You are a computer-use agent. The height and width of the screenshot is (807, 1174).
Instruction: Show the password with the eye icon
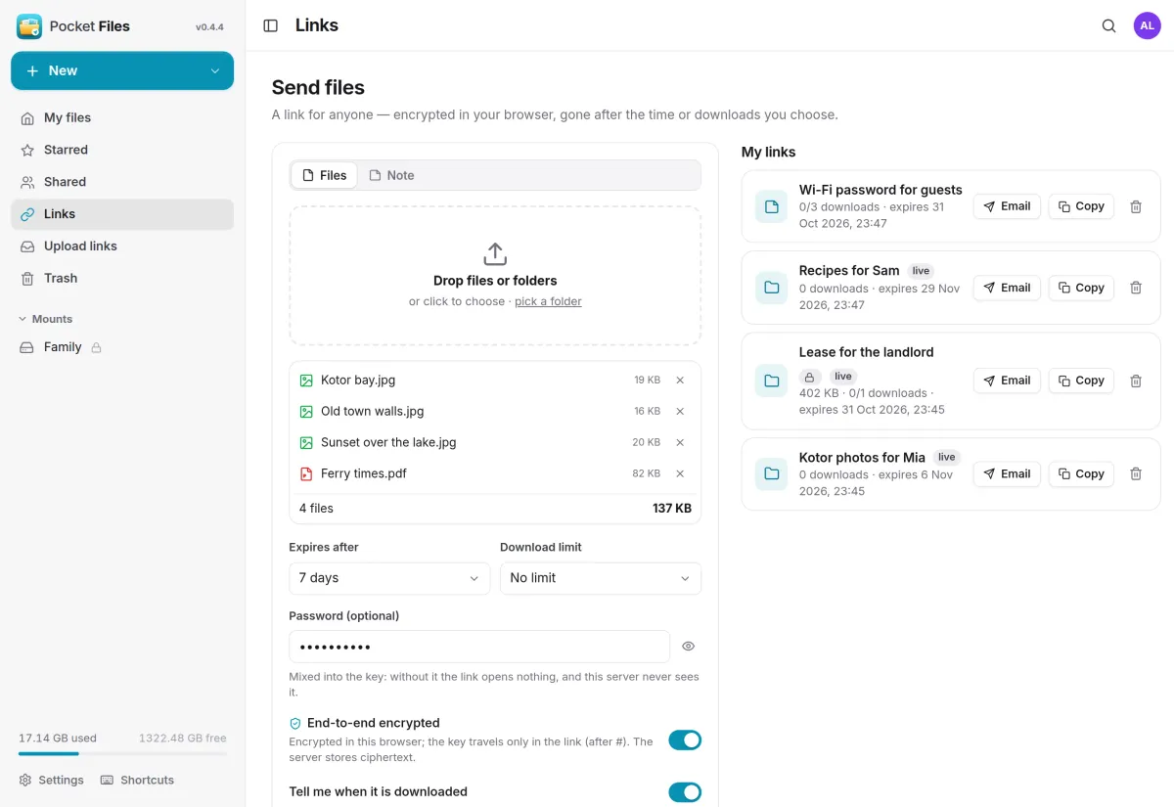[x=688, y=647]
